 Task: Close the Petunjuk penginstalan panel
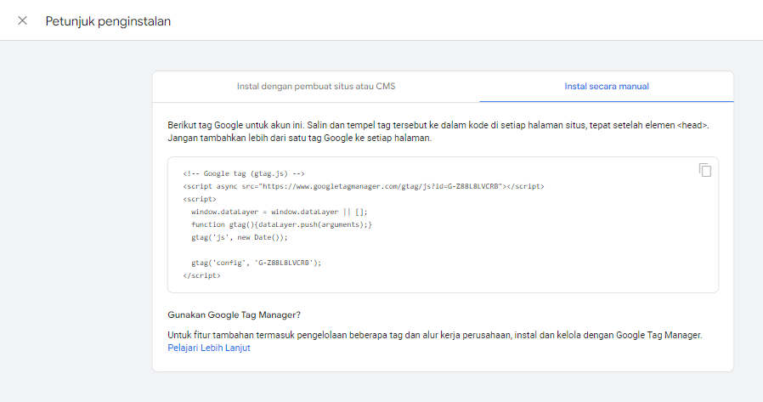click(x=22, y=20)
